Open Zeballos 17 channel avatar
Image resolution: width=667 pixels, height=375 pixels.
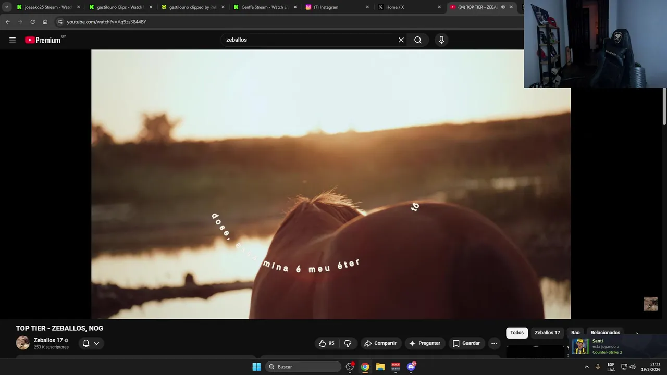(22, 343)
